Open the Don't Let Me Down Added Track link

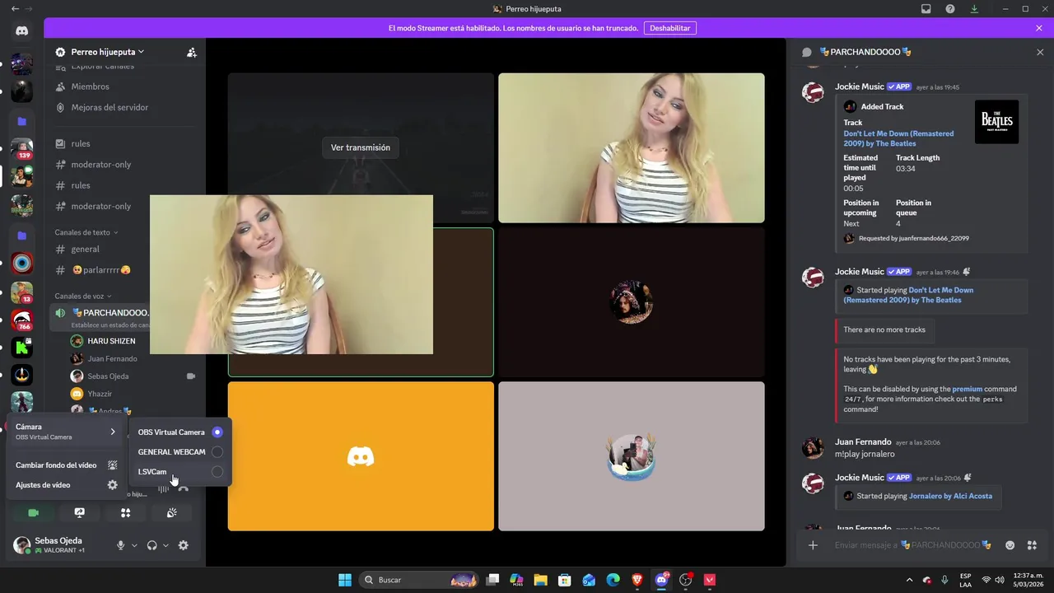(898, 138)
